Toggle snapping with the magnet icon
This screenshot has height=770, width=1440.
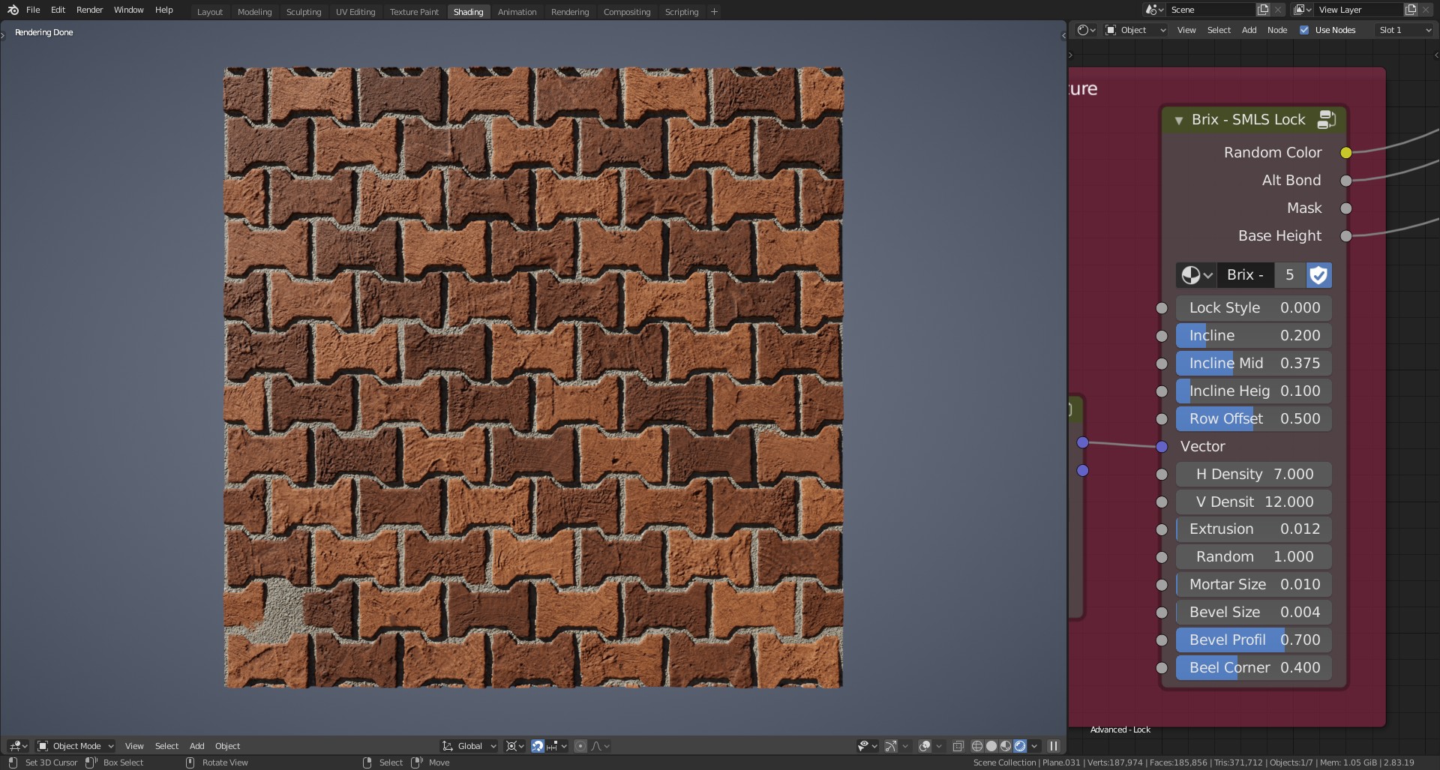click(x=537, y=746)
